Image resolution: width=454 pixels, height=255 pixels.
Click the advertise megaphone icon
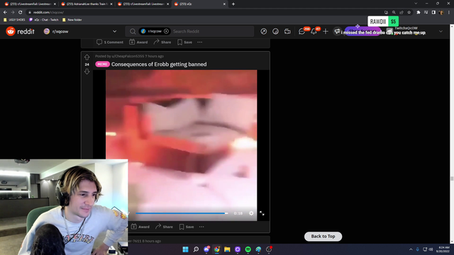point(337,31)
